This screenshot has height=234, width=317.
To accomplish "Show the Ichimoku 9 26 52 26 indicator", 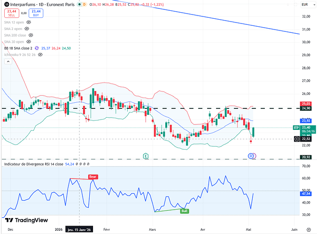I will click(40, 54).
